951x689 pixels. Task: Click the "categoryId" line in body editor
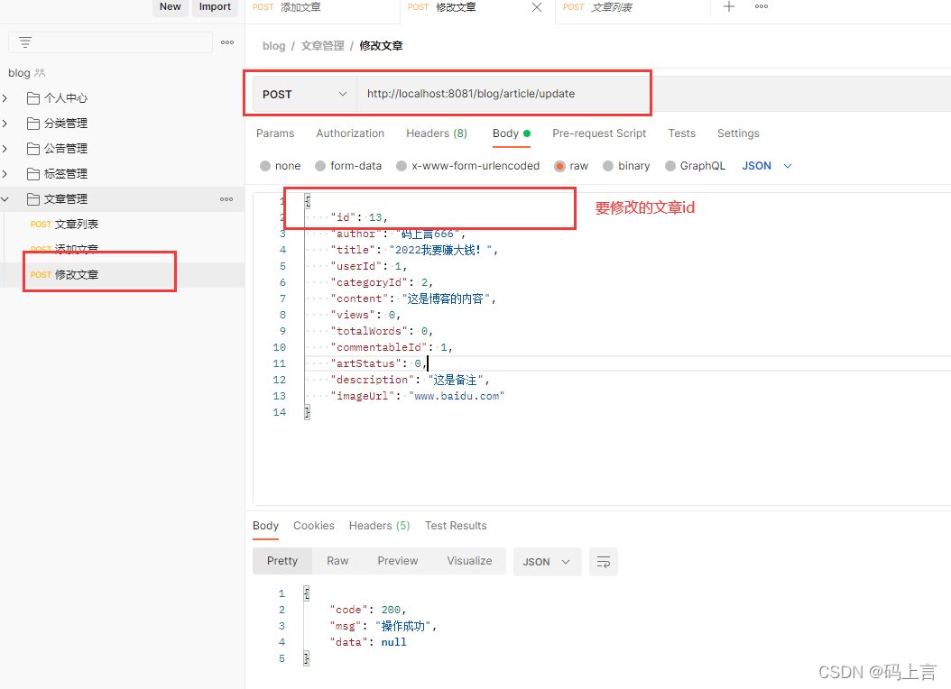pyautogui.click(x=382, y=282)
